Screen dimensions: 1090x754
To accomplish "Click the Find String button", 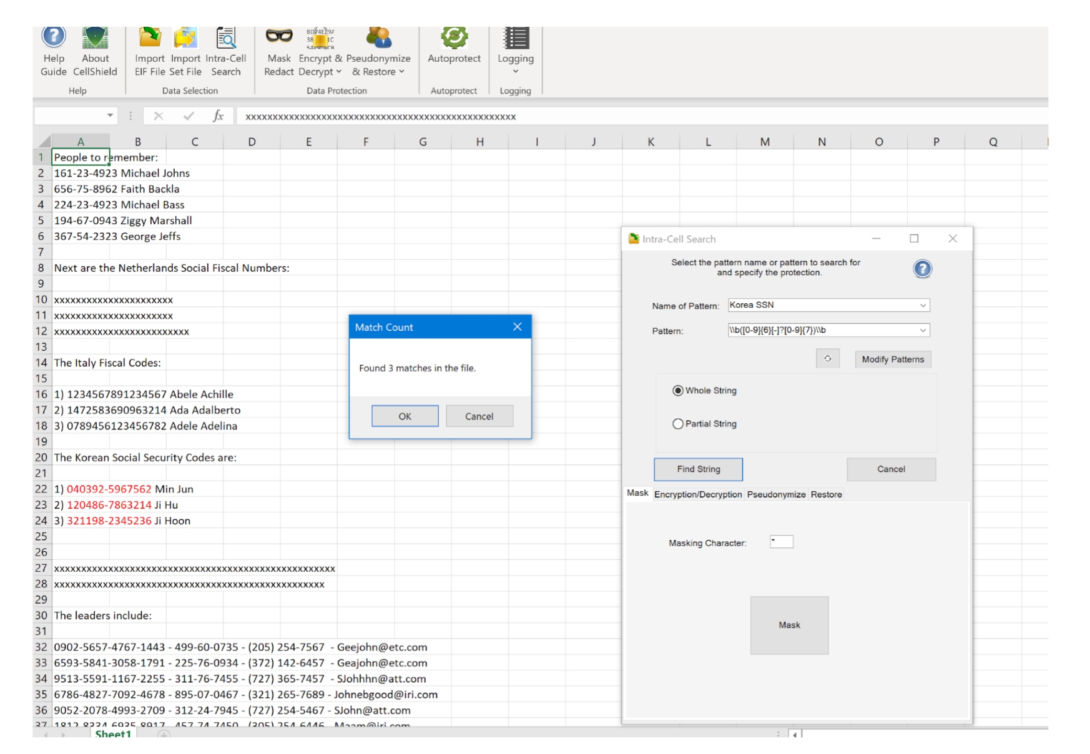I will pyautogui.click(x=698, y=469).
